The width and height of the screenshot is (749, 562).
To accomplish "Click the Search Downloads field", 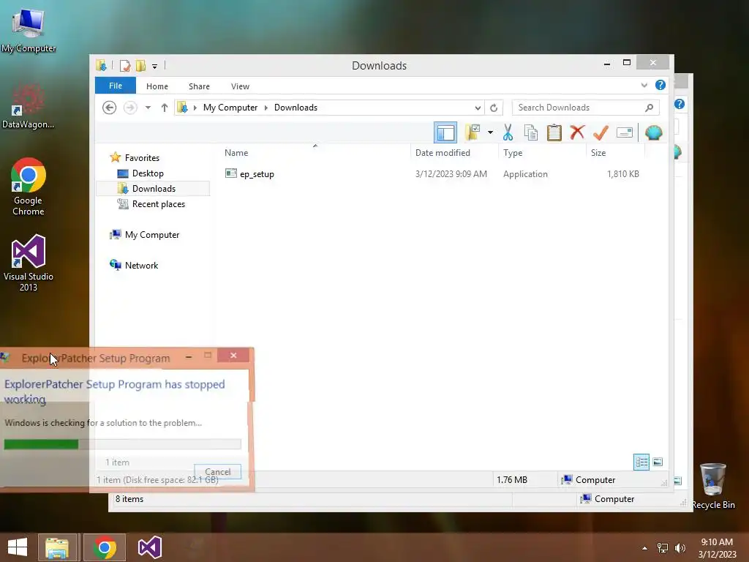I will [x=586, y=108].
